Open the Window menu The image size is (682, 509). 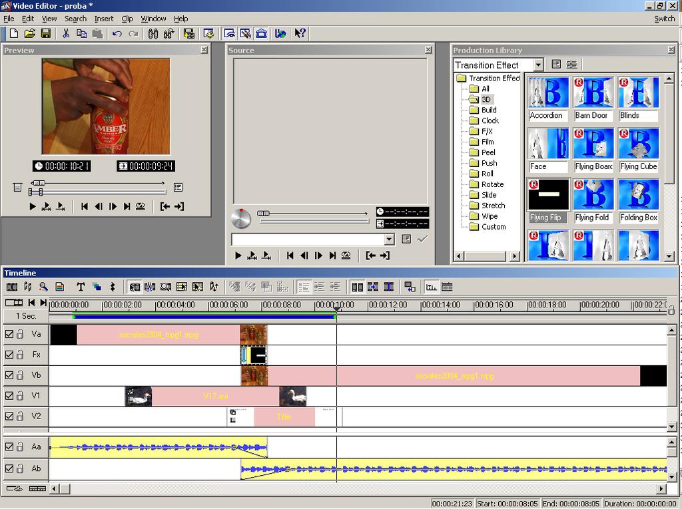click(x=154, y=19)
